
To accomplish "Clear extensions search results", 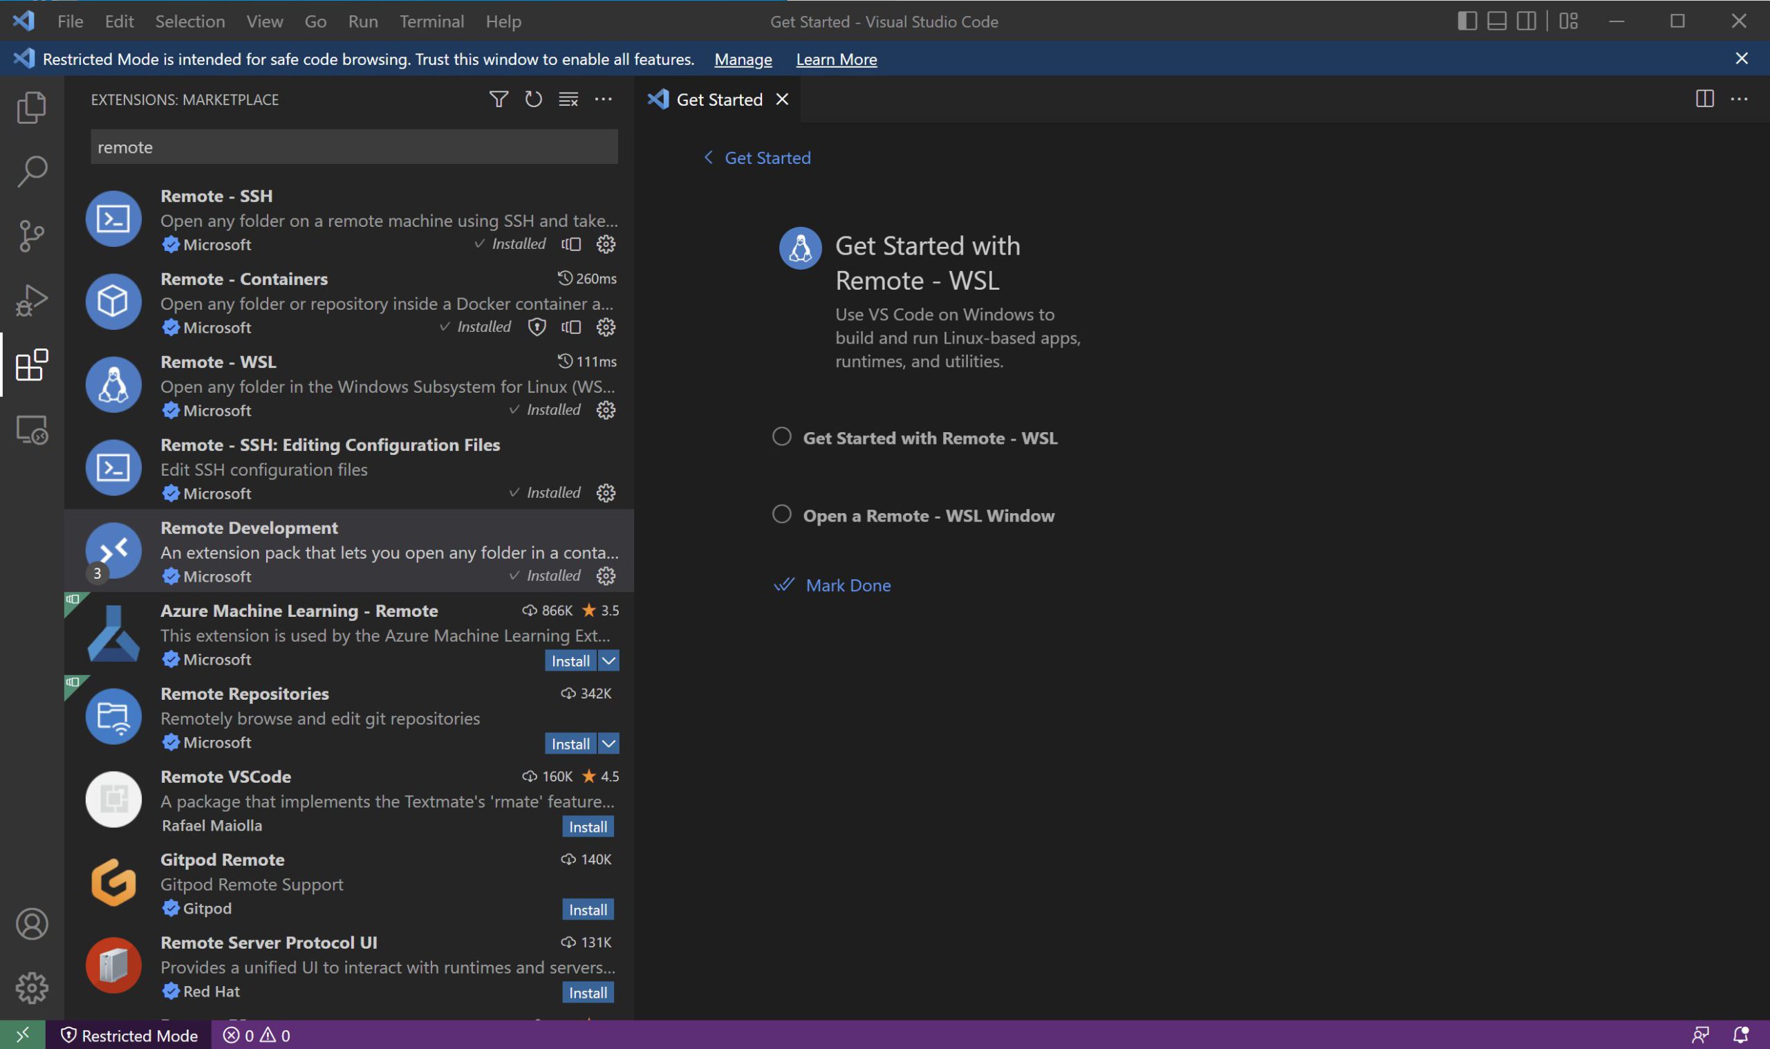I will coord(568,99).
